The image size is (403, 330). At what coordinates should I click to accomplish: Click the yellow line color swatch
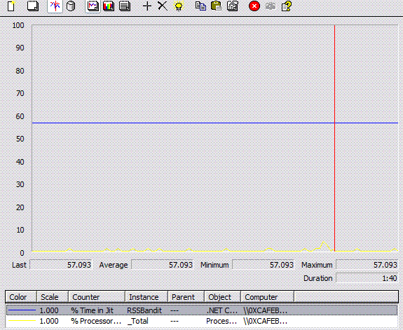(x=22, y=321)
